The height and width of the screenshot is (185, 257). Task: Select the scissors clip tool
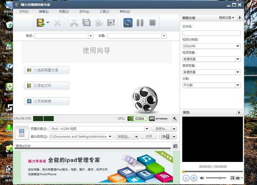click(x=74, y=23)
